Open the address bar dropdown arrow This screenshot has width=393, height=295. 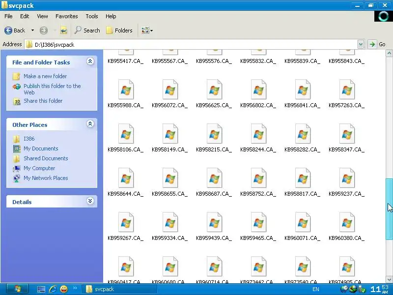[361, 44]
